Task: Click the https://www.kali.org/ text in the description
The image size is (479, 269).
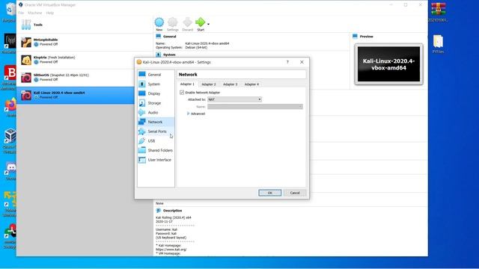Action: click(x=171, y=249)
